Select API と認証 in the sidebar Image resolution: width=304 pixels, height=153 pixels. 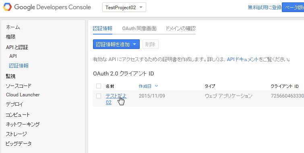coord(17,47)
